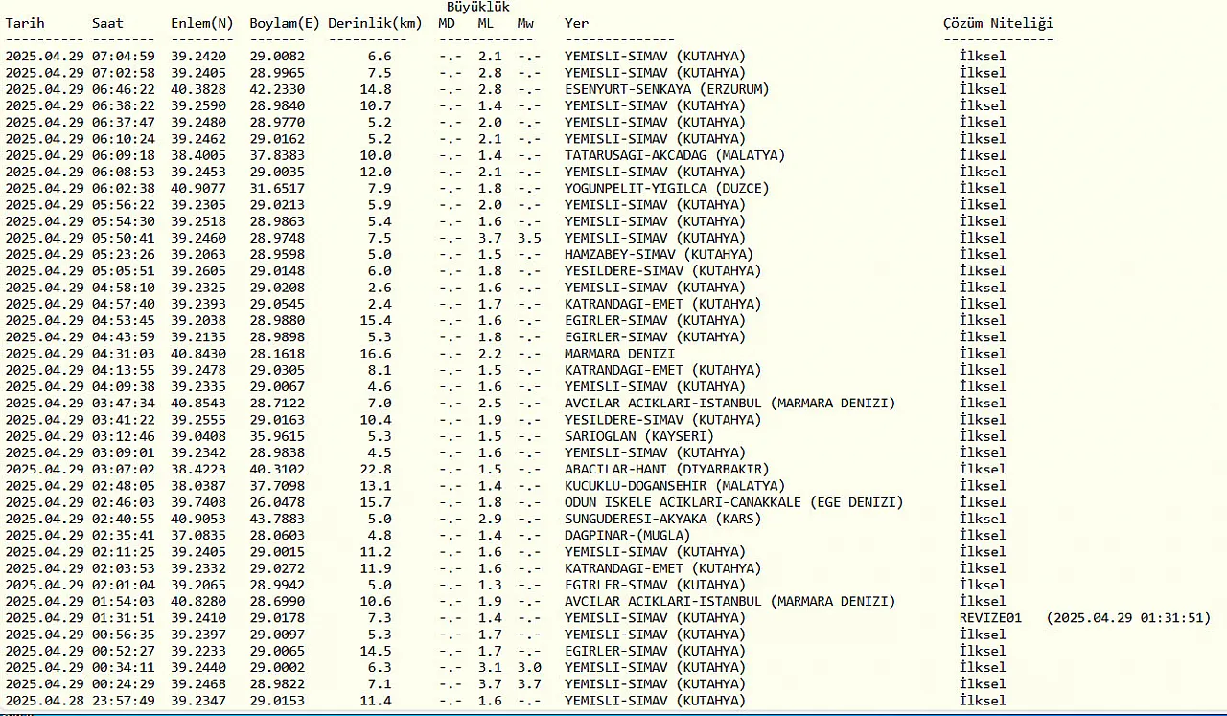This screenshot has width=1227, height=716.
Task: Select KUCUKLU-DOGANSEHIR (MALATYA) location text
Action: tap(675, 486)
